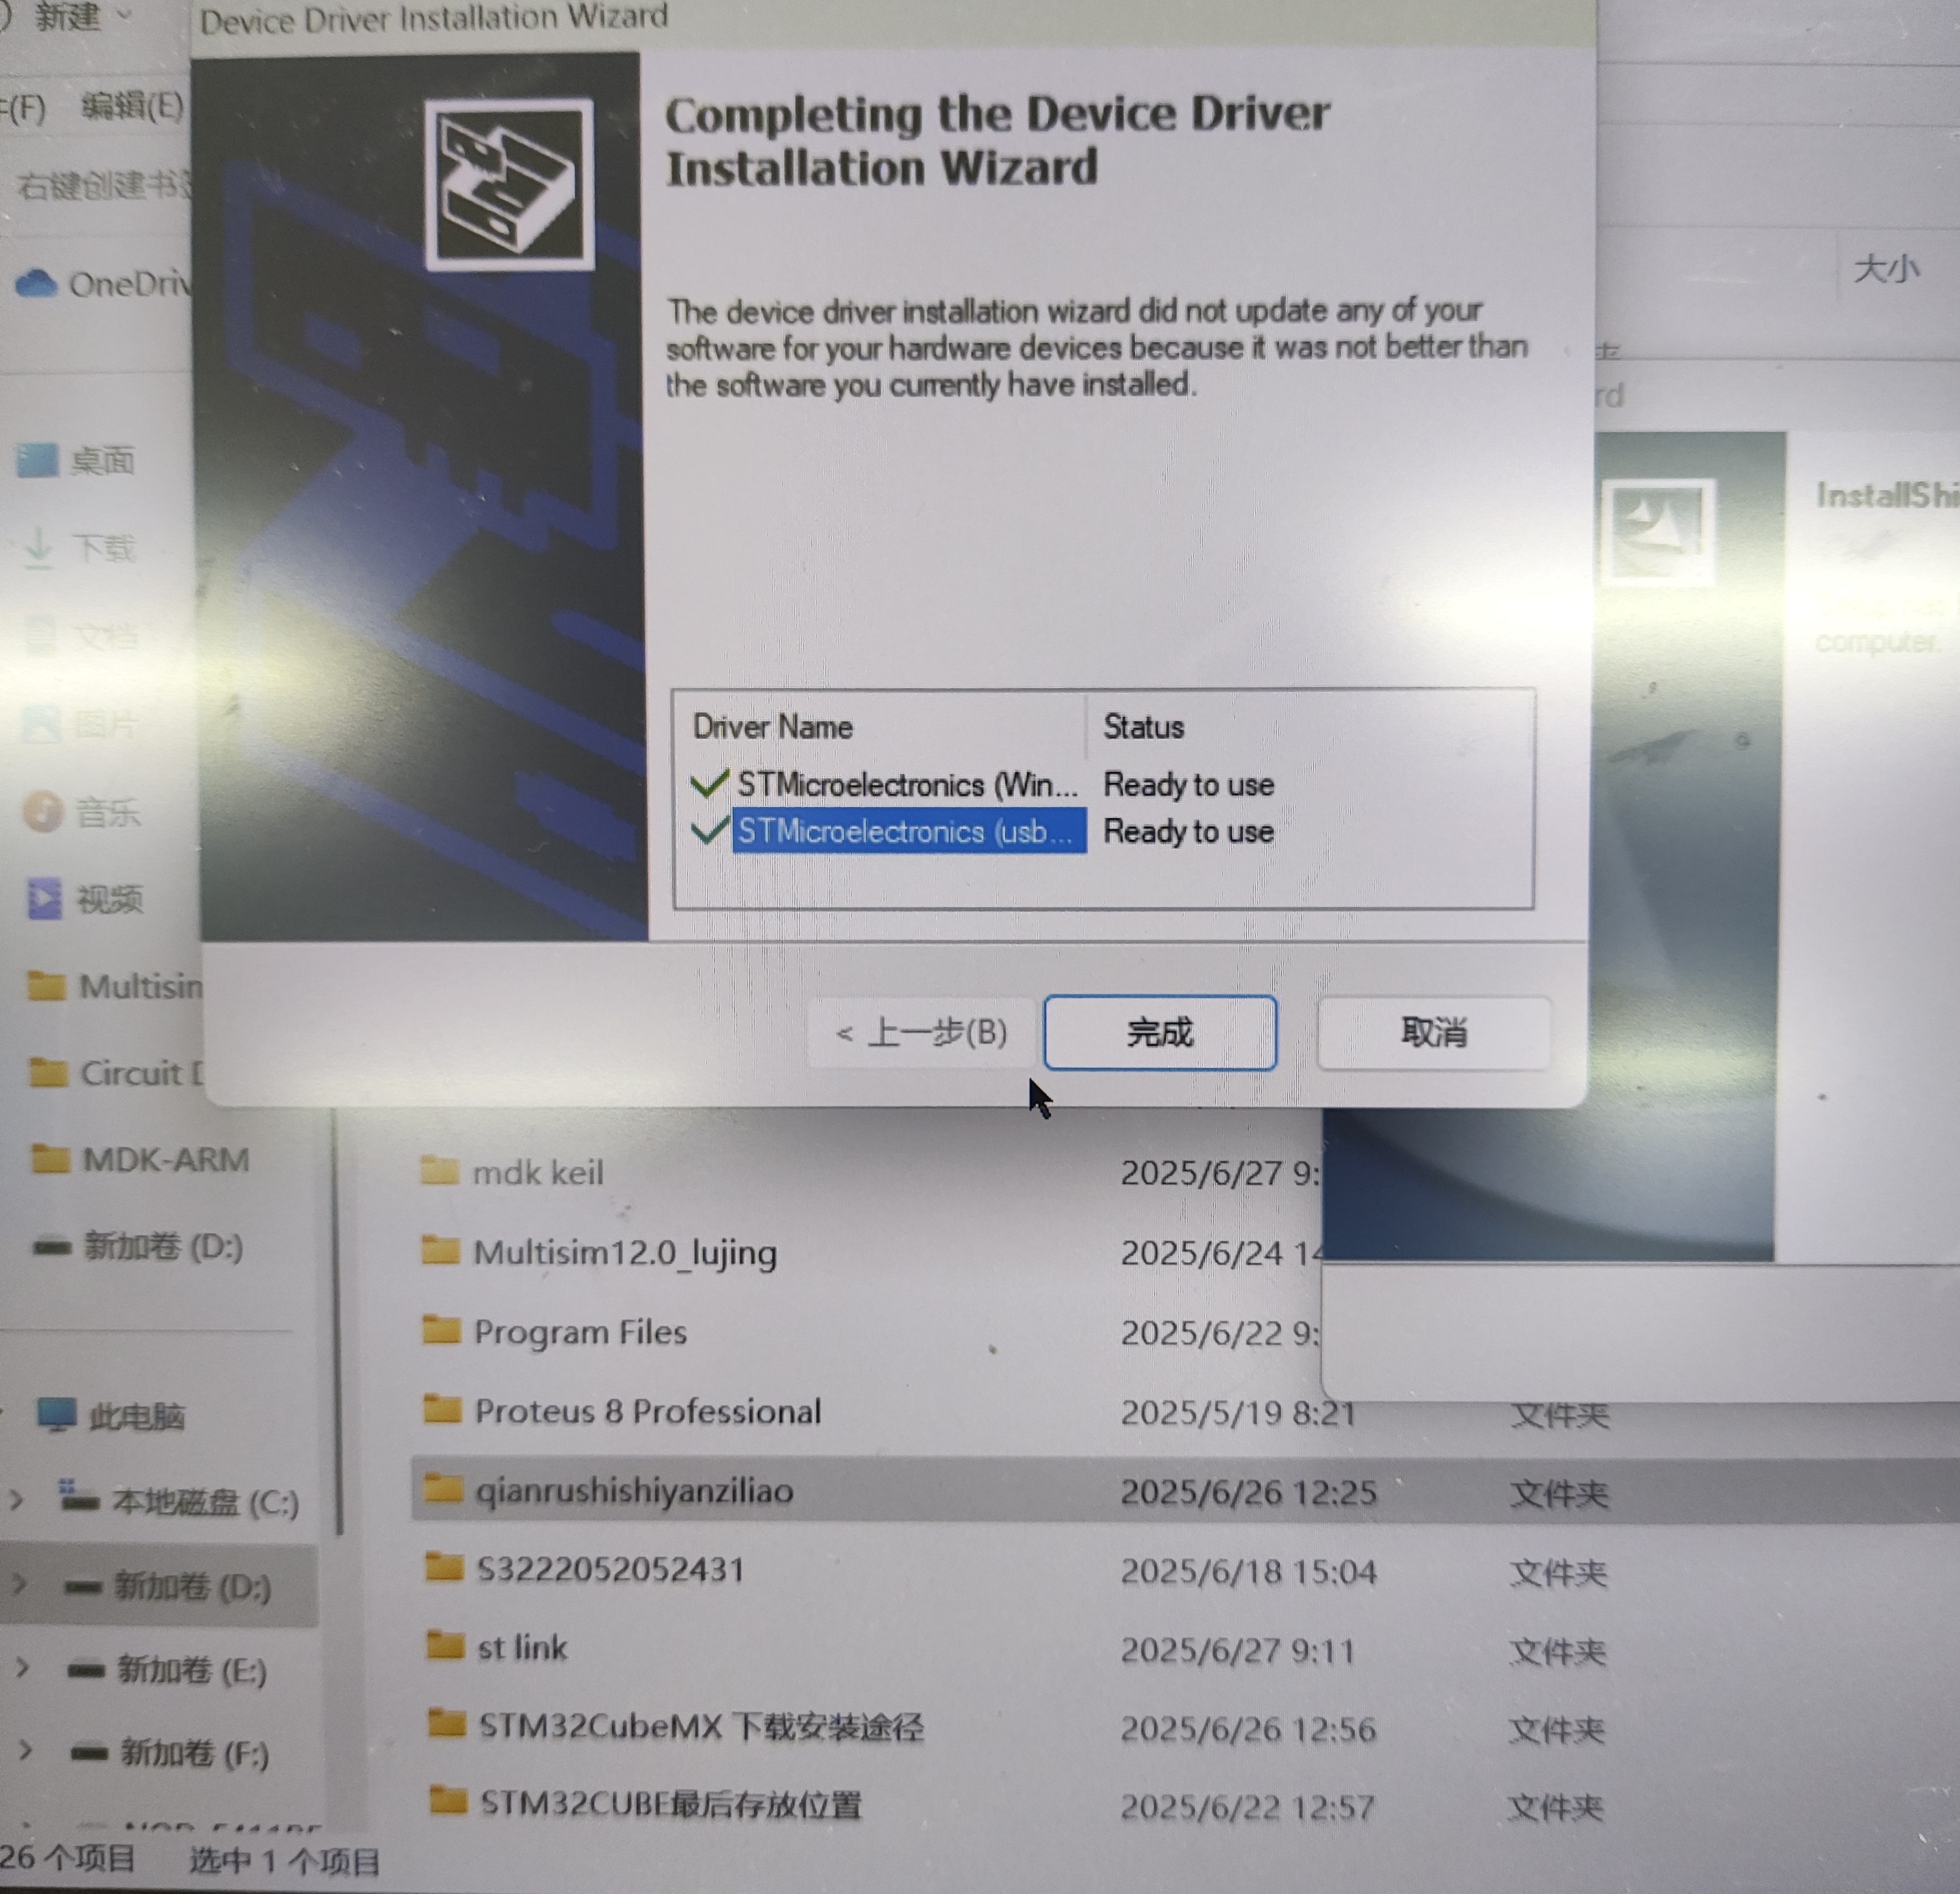Image resolution: width=1960 pixels, height=1894 pixels.
Task: Open the Proteus 8 Professional folder
Action: (647, 1411)
